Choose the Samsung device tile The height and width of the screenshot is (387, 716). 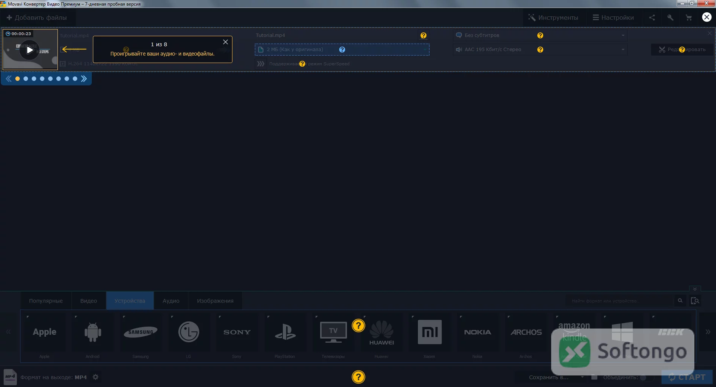[141, 332]
